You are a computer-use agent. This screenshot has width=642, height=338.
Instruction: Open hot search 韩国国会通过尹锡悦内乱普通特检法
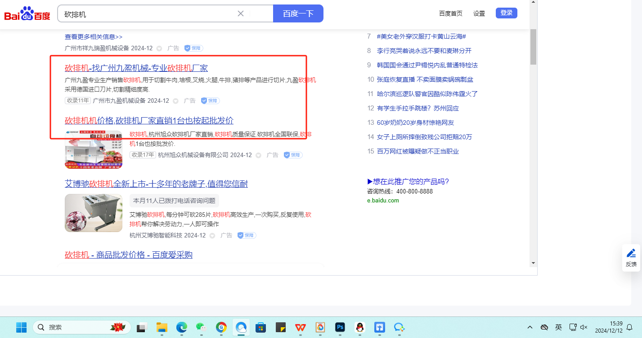click(427, 65)
